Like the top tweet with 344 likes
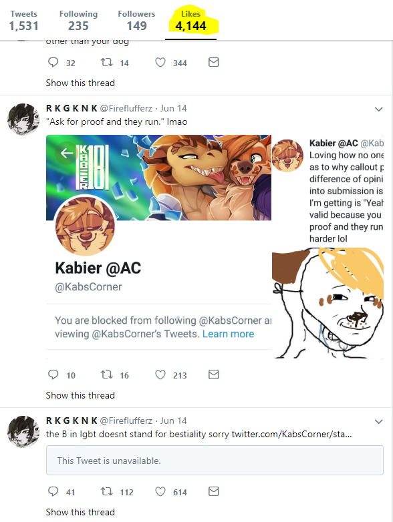This screenshot has height=522, width=393. (x=160, y=62)
